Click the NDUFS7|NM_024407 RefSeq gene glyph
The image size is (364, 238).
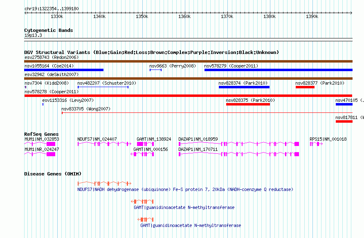tap(104, 144)
